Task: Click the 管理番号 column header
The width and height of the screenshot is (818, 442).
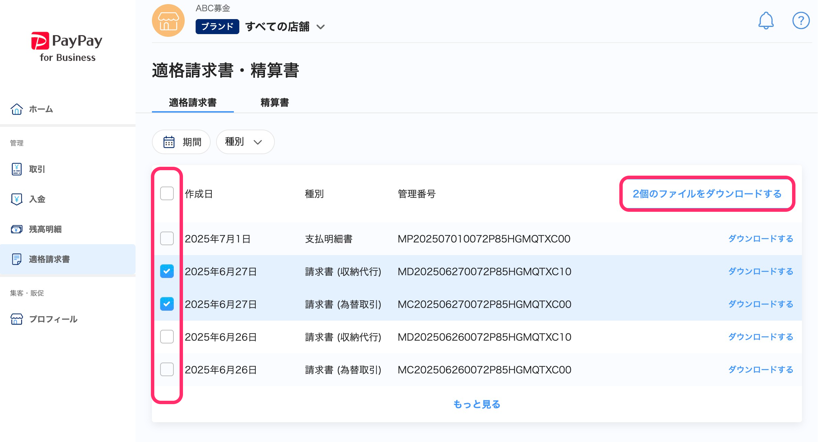Action: coord(417,194)
